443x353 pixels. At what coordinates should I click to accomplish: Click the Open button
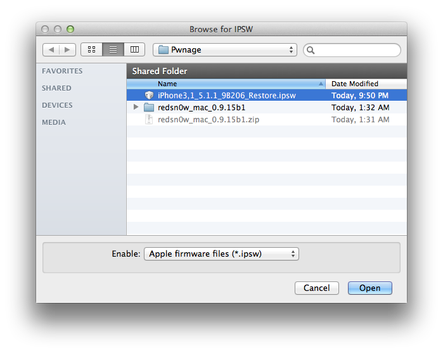coord(370,288)
